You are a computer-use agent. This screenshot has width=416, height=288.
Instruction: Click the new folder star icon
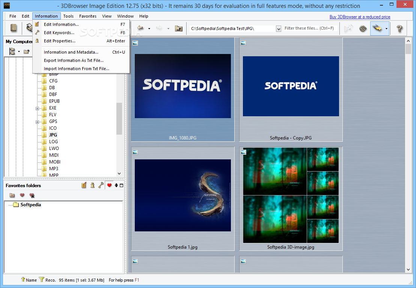26,51
